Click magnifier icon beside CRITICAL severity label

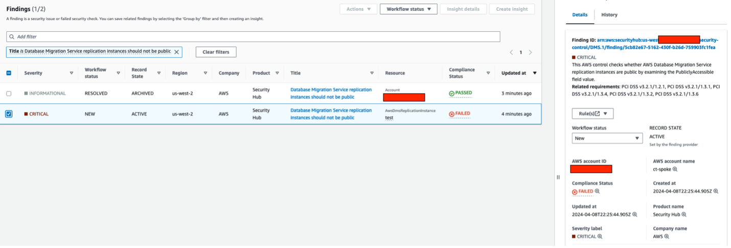click(x=600, y=236)
